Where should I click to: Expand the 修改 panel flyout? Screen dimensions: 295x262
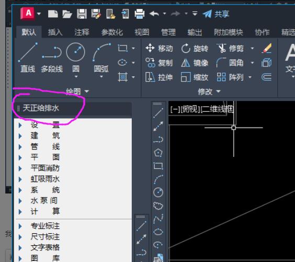click(209, 92)
